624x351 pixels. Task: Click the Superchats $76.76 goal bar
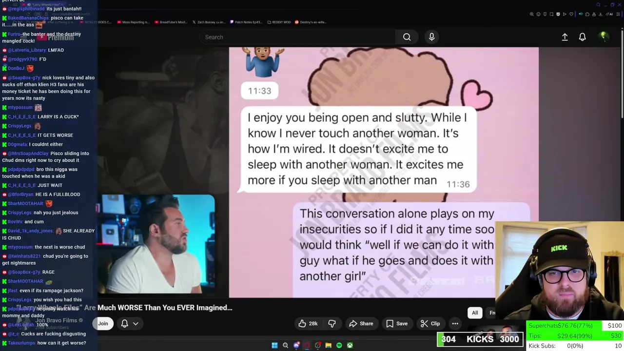[x=575, y=326]
